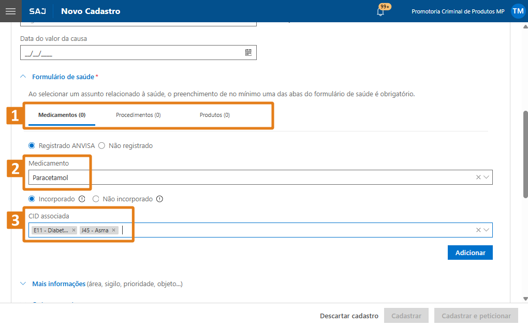
Task: Click the Adicionar button
Action: 470,253
